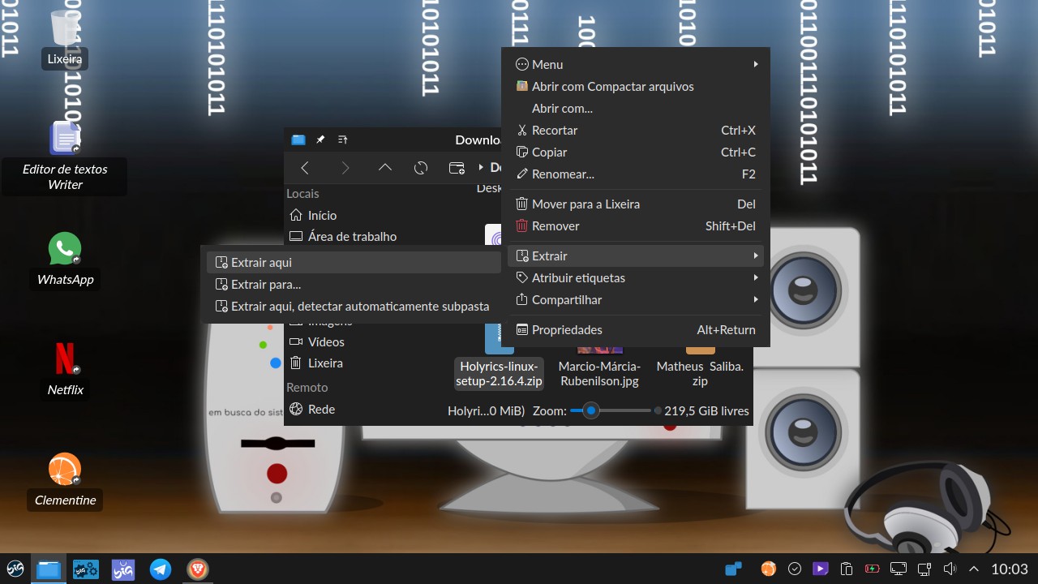Open Brave browser from the taskbar

click(x=198, y=569)
